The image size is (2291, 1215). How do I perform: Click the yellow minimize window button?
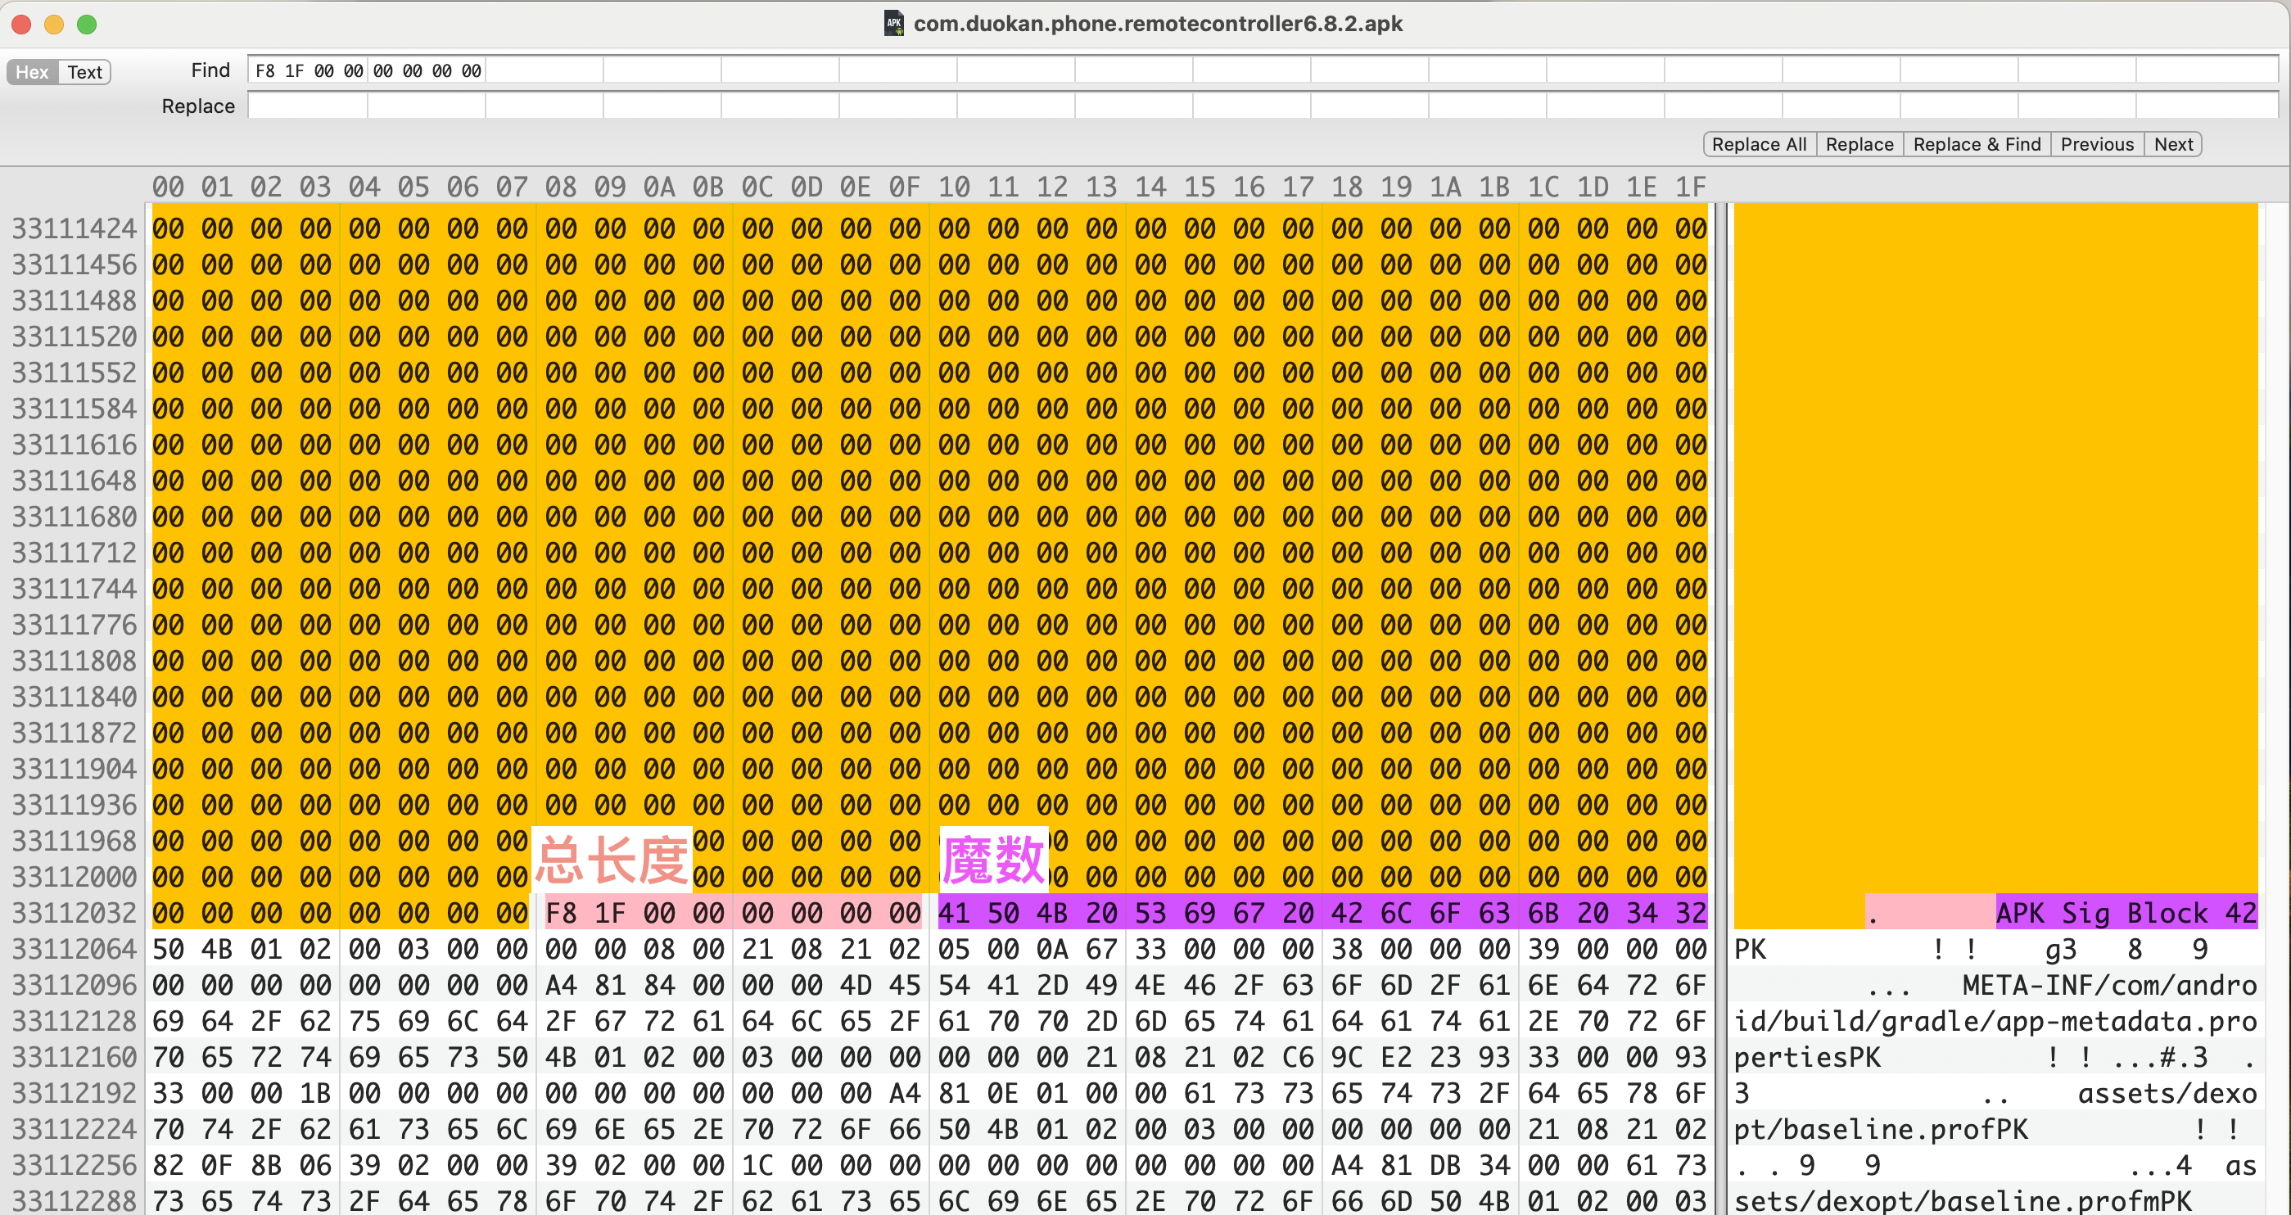pyautogui.click(x=53, y=24)
